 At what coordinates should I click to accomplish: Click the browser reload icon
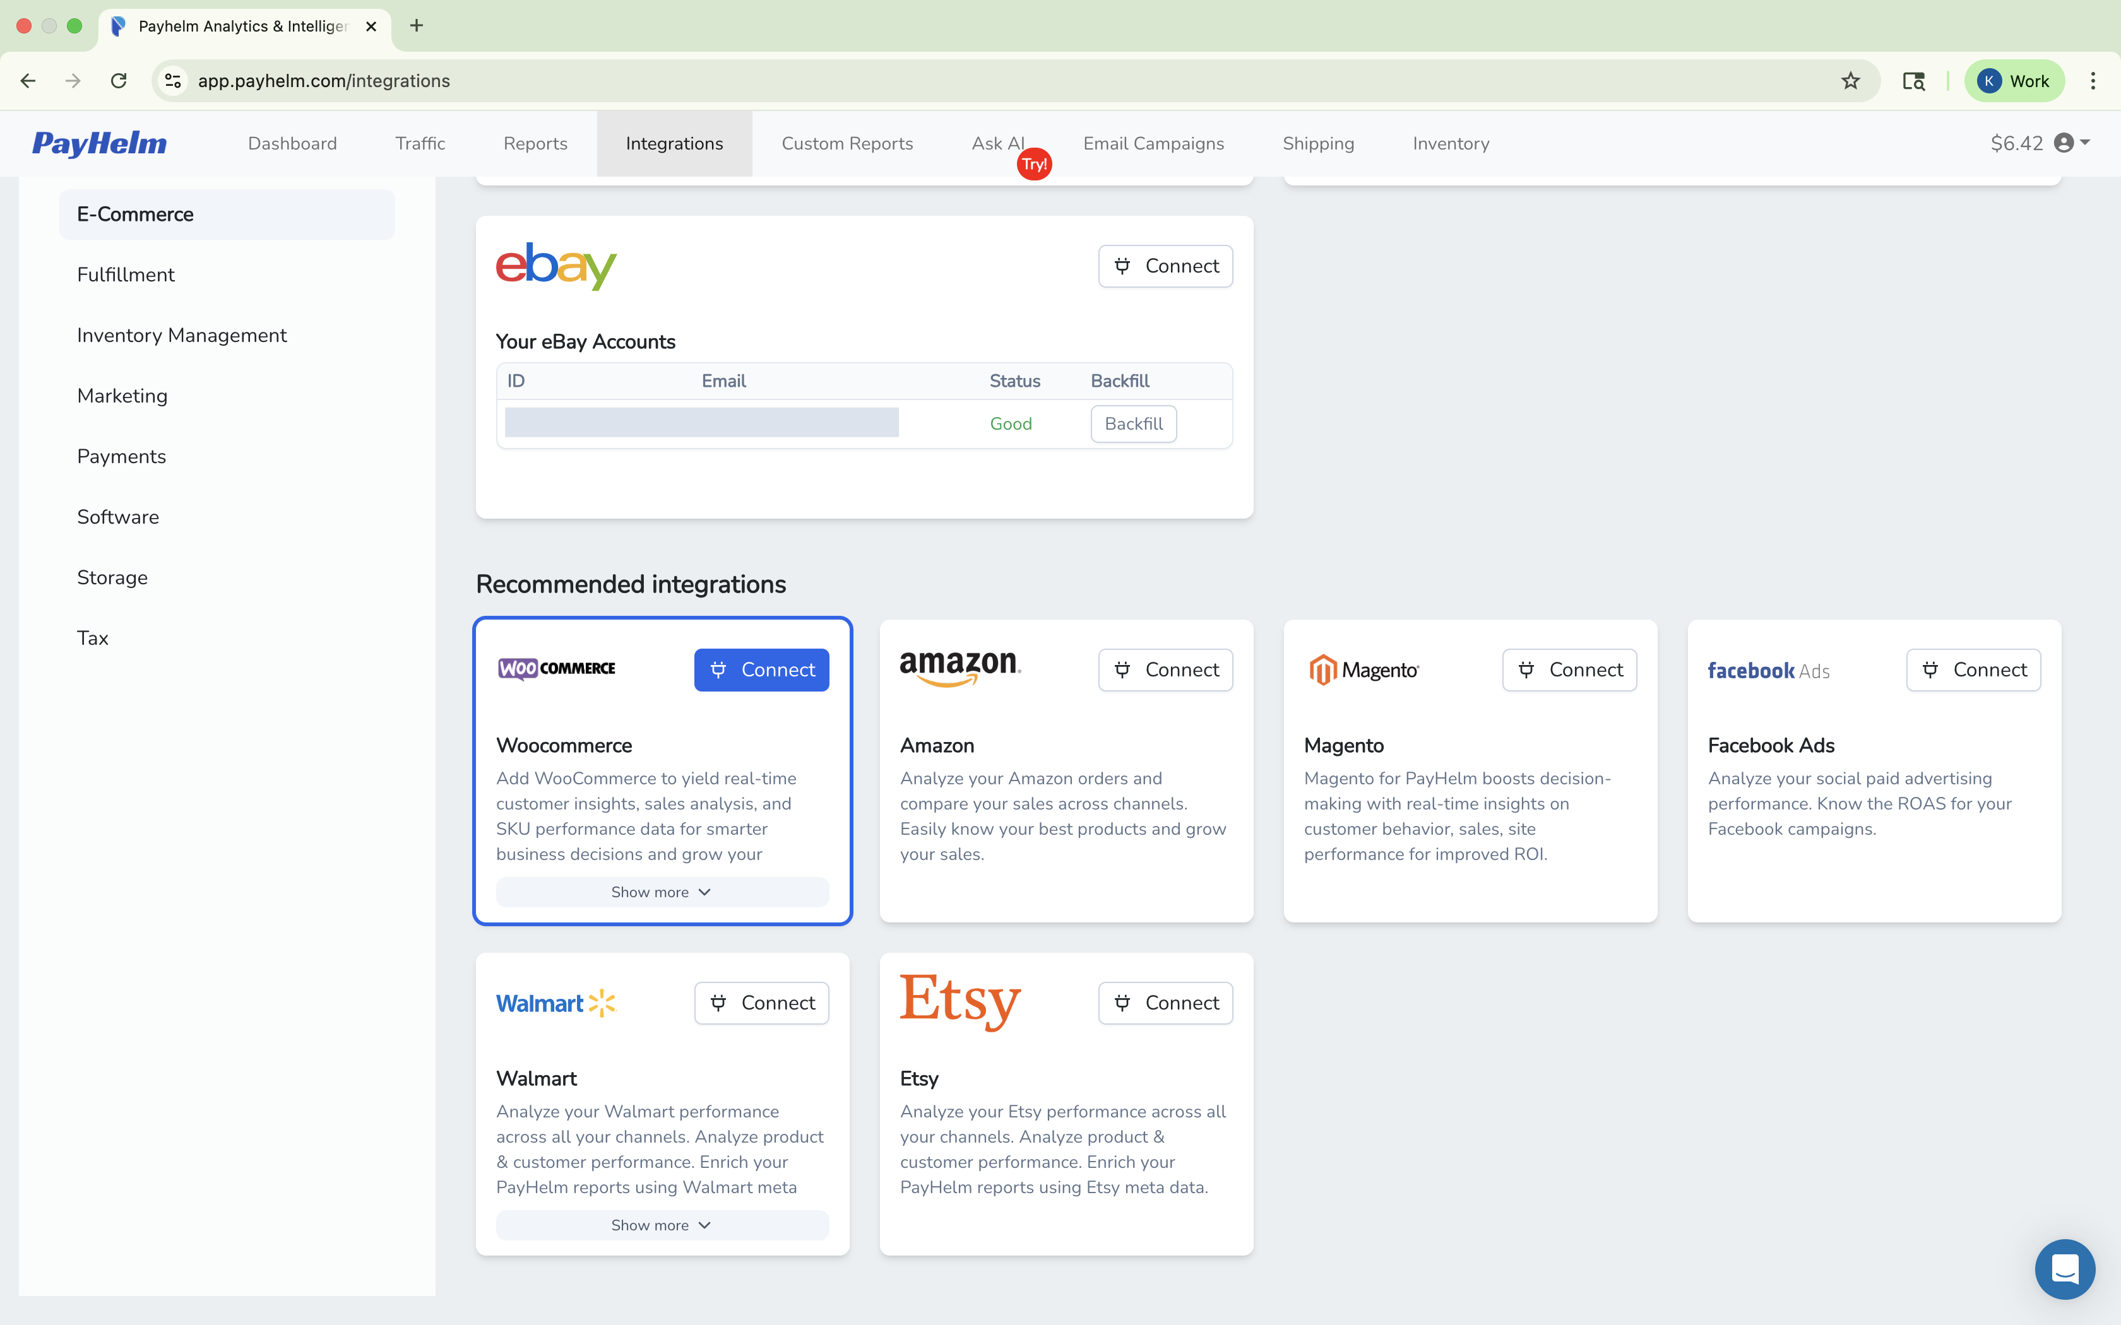pyautogui.click(x=118, y=81)
